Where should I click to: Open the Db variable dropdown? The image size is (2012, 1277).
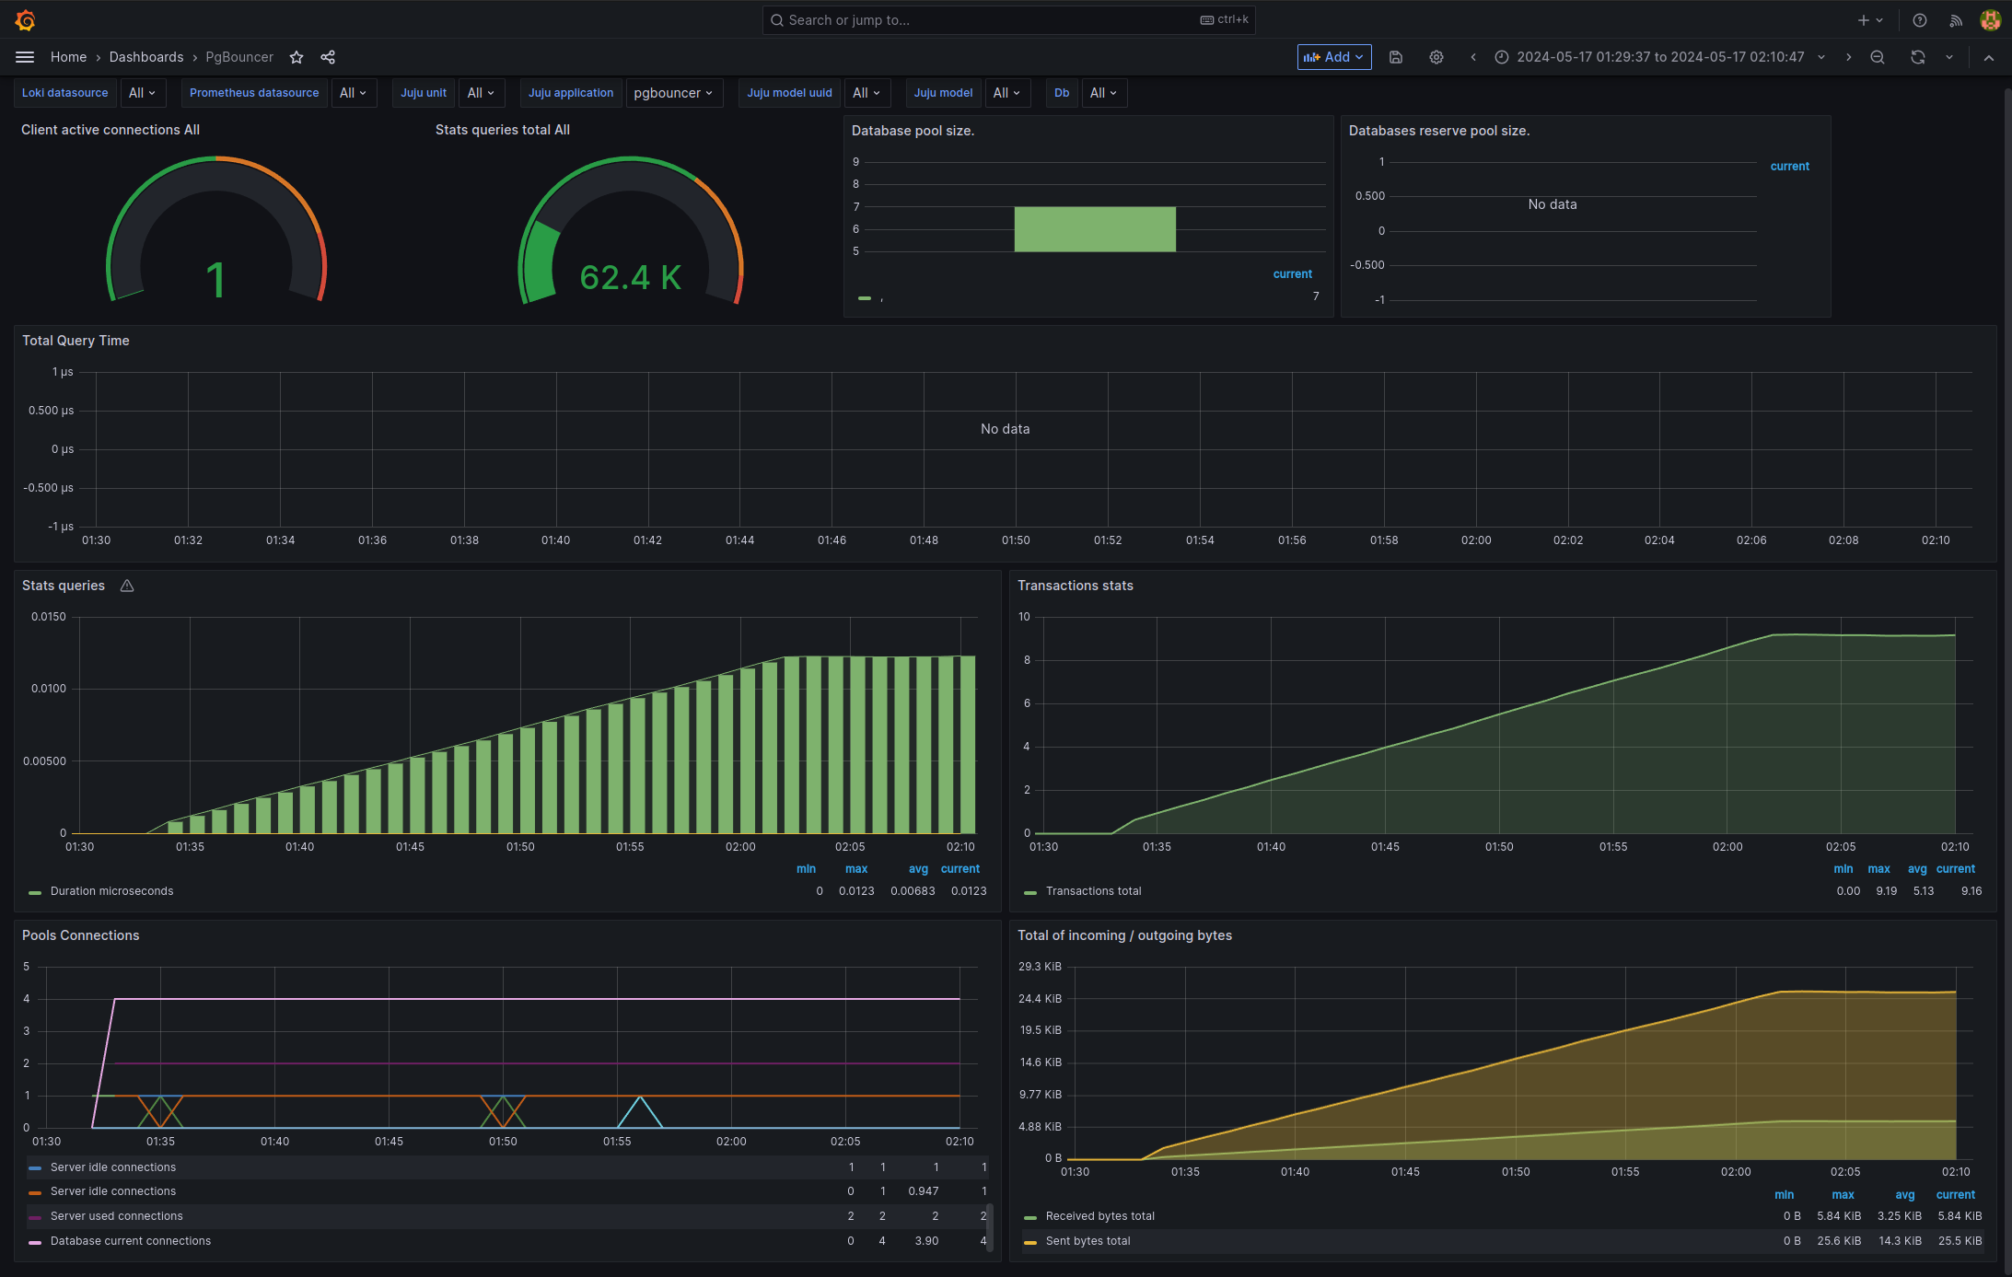(x=1103, y=93)
